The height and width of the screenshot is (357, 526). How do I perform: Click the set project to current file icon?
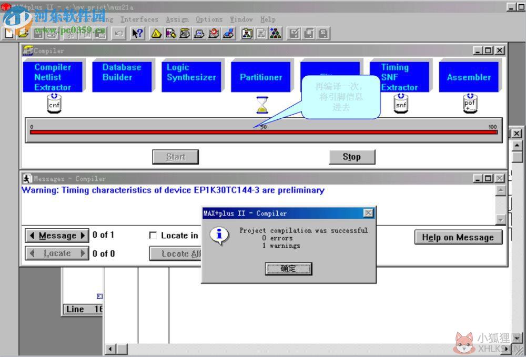[x=261, y=33]
